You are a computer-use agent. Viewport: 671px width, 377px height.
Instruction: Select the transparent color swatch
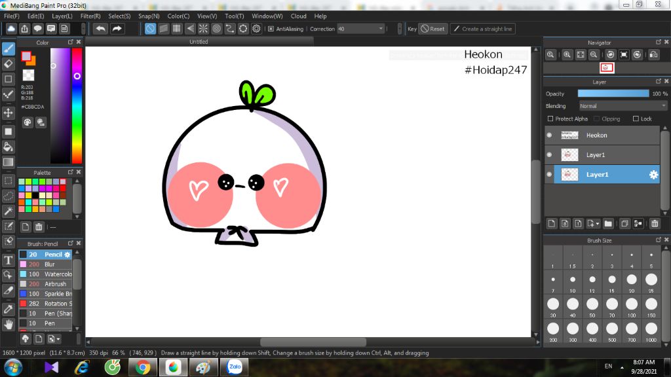[28, 75]
